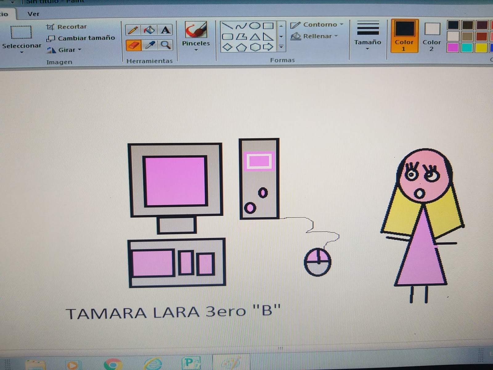The width and height of the screenshot is (493, 370).
Task: Select the Text tool (letter A)
Action: point(165,30)
